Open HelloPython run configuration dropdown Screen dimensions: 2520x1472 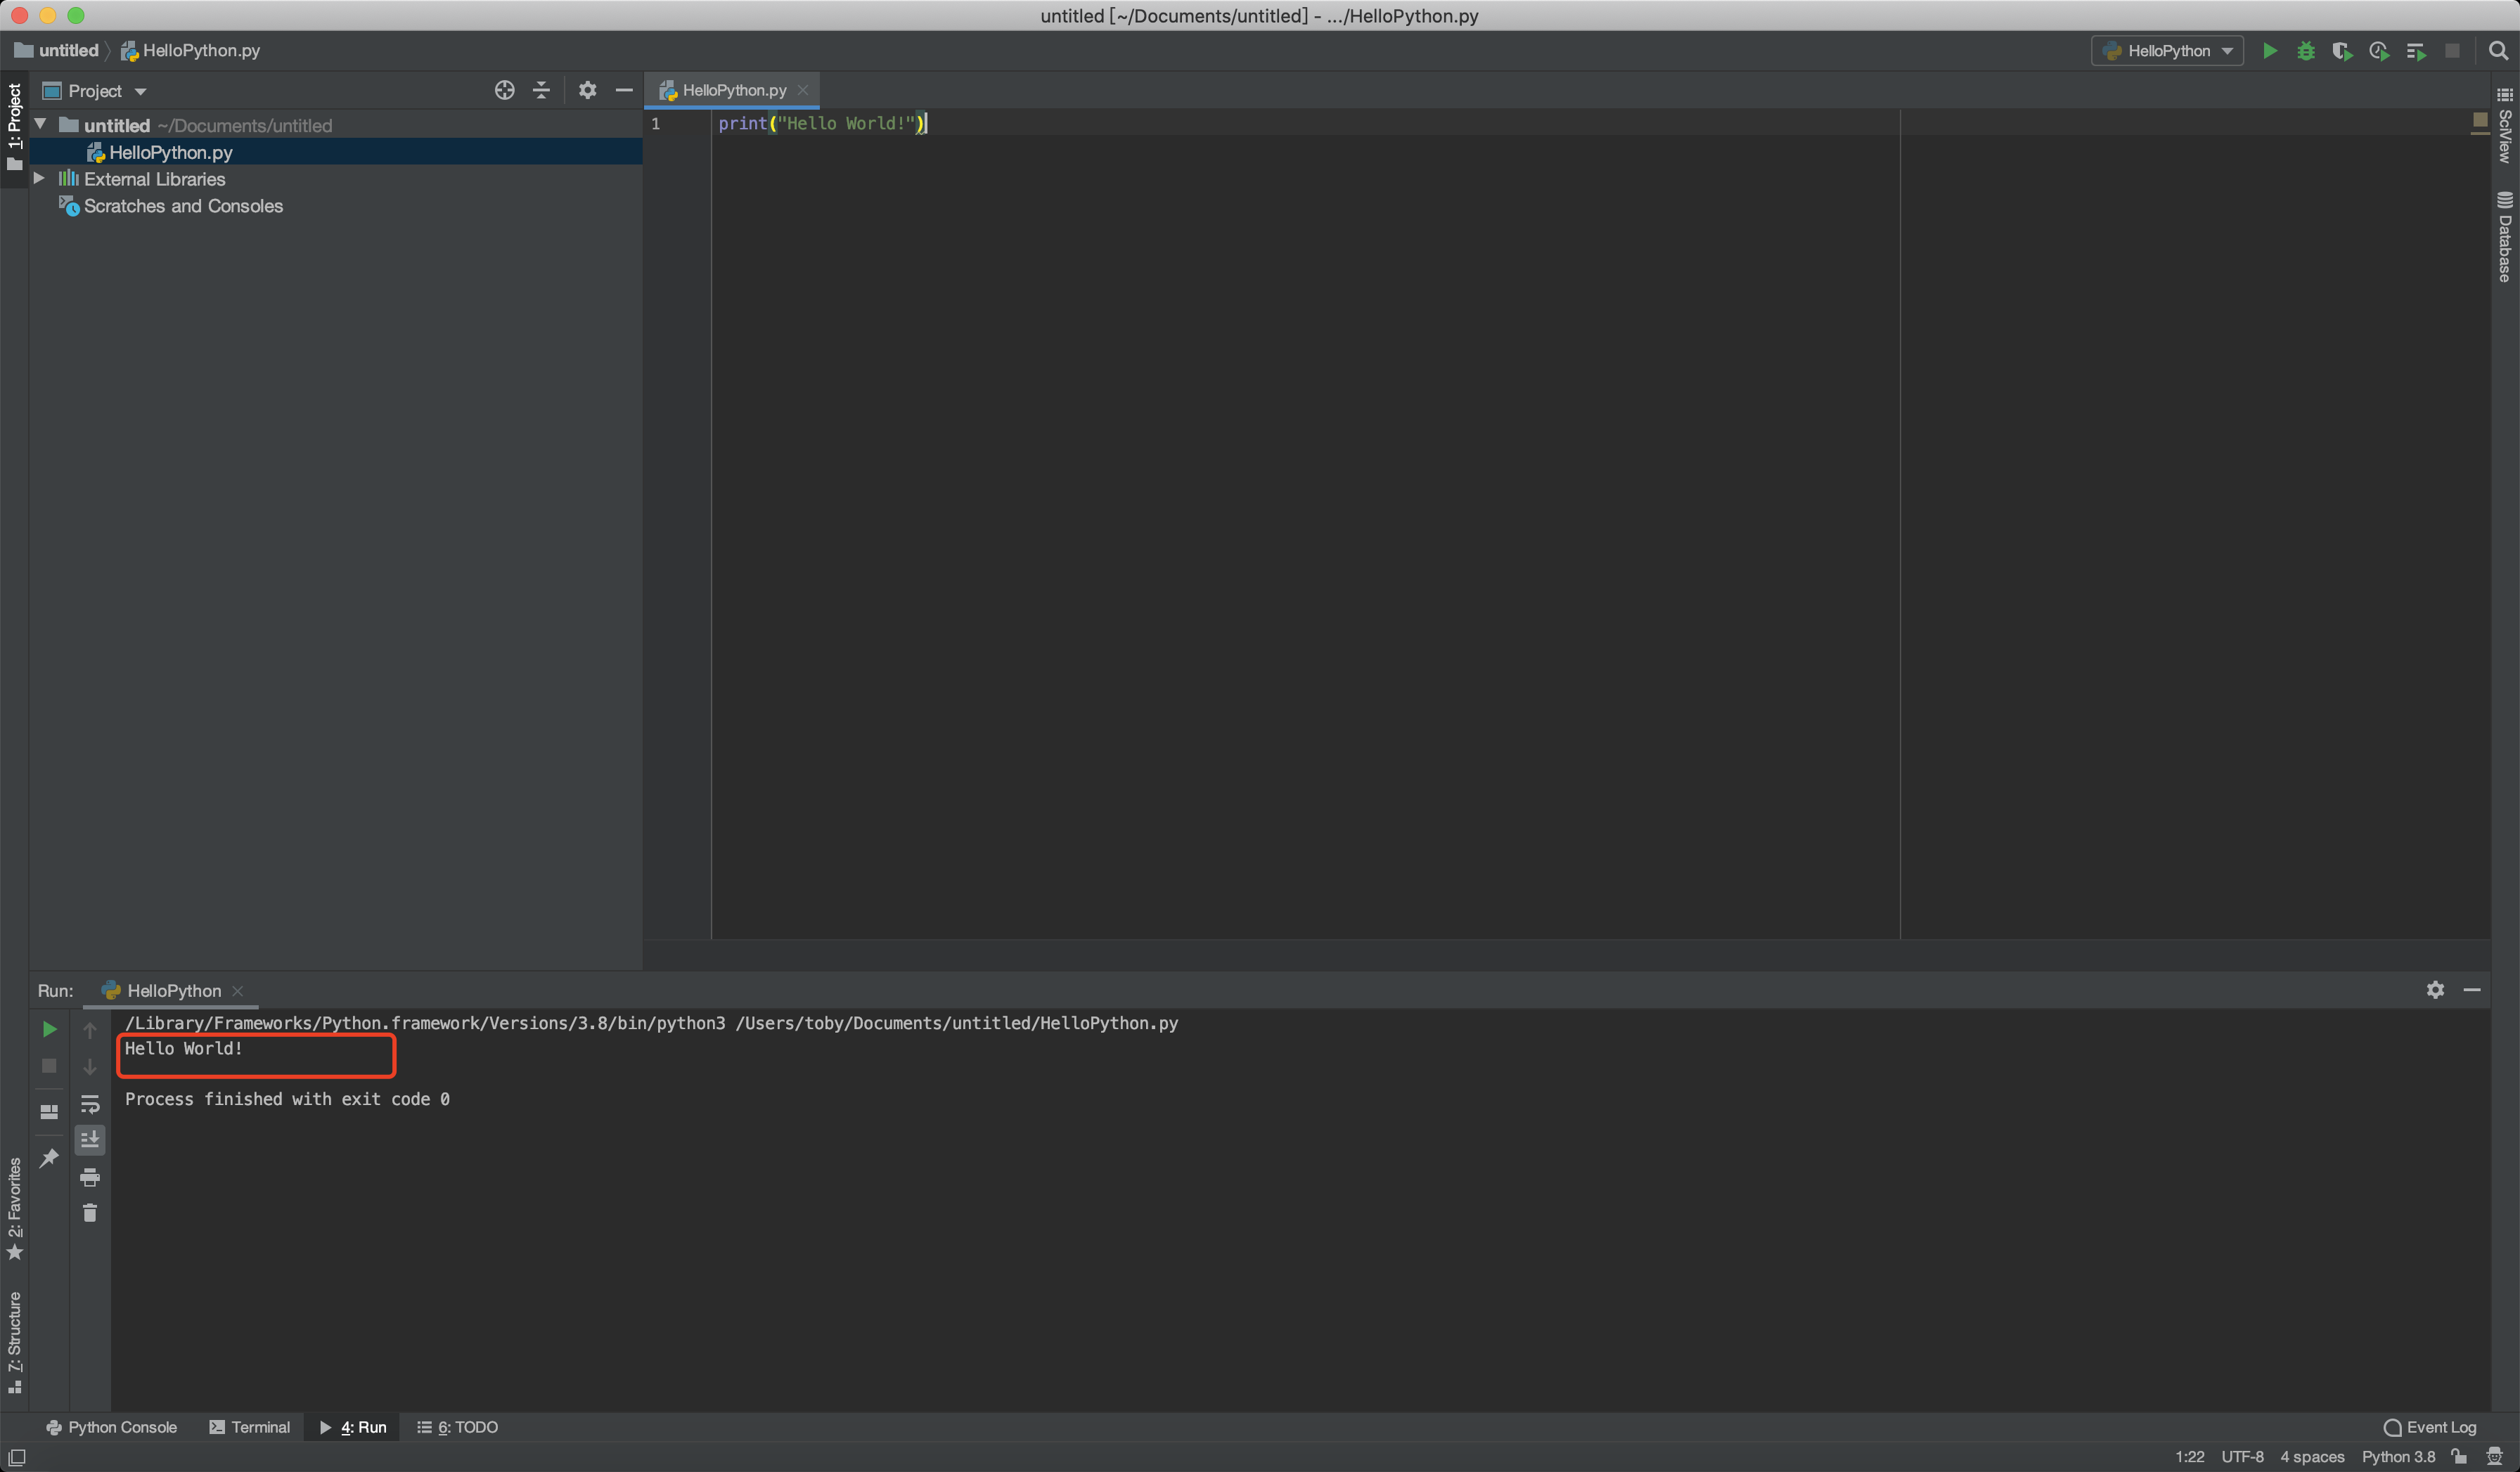(2167, 51)
